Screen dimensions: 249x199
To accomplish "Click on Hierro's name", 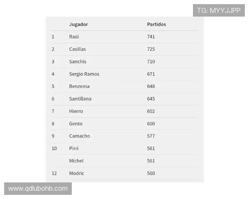I will 76,111.
